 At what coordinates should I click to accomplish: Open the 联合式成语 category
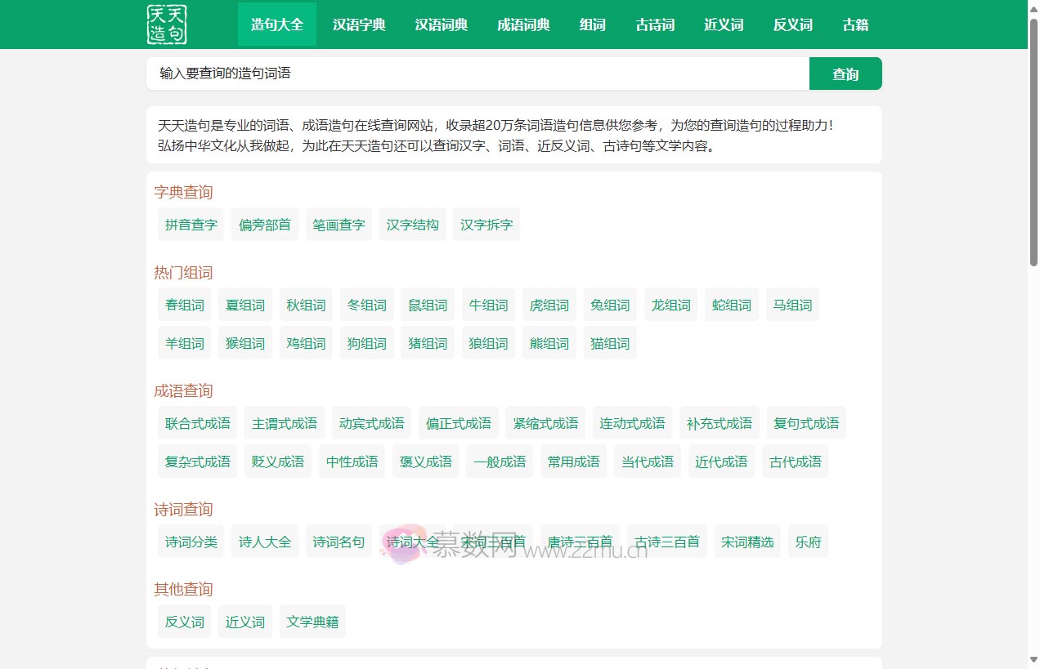pyautogui.click(x=197, y=423)
